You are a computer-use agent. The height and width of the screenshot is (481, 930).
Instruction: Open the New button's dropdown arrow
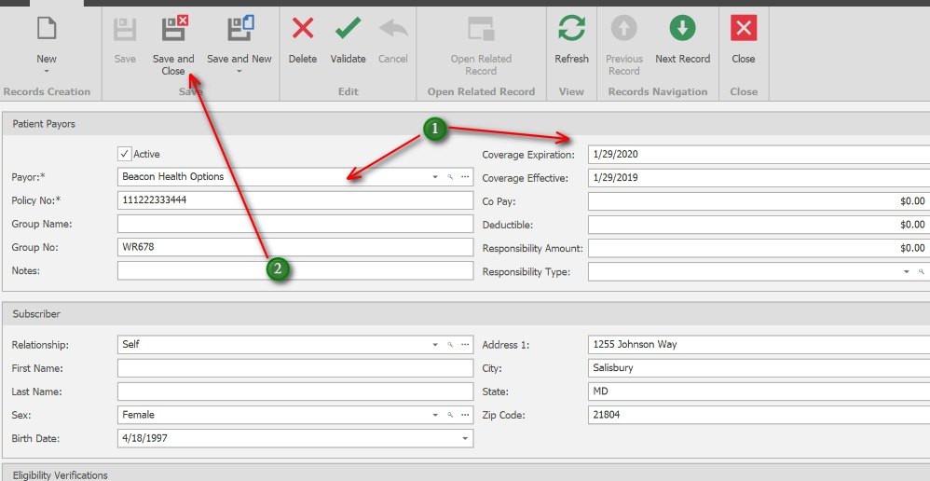pyautogui.click(x=47, y=72)
